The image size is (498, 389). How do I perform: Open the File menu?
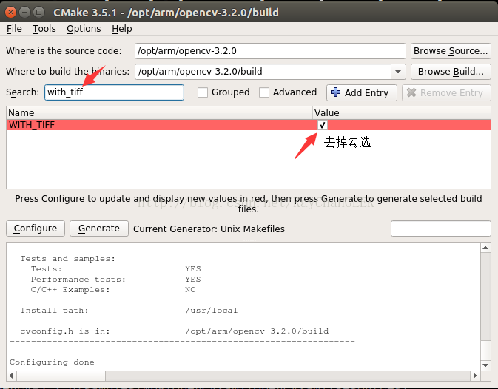point(14,29)
